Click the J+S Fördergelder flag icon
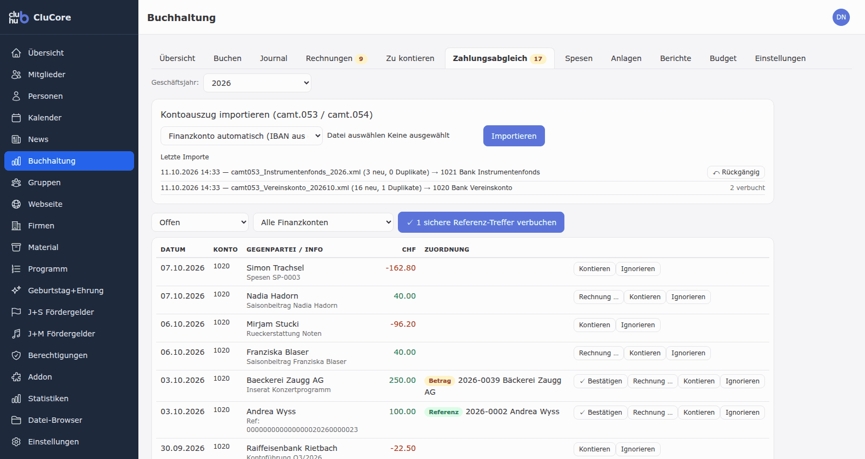The height and width of the screenshot is (459, 865). (x=16, y=312)
